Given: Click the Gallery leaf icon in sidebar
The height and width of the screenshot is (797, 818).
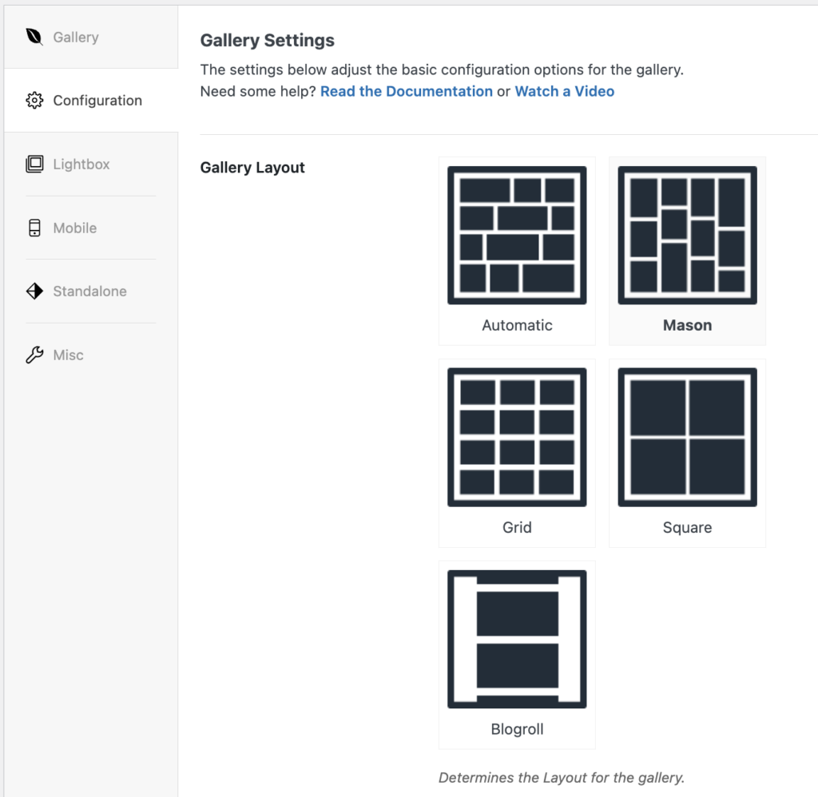Looking at the screenshot, I should (34, 37).
